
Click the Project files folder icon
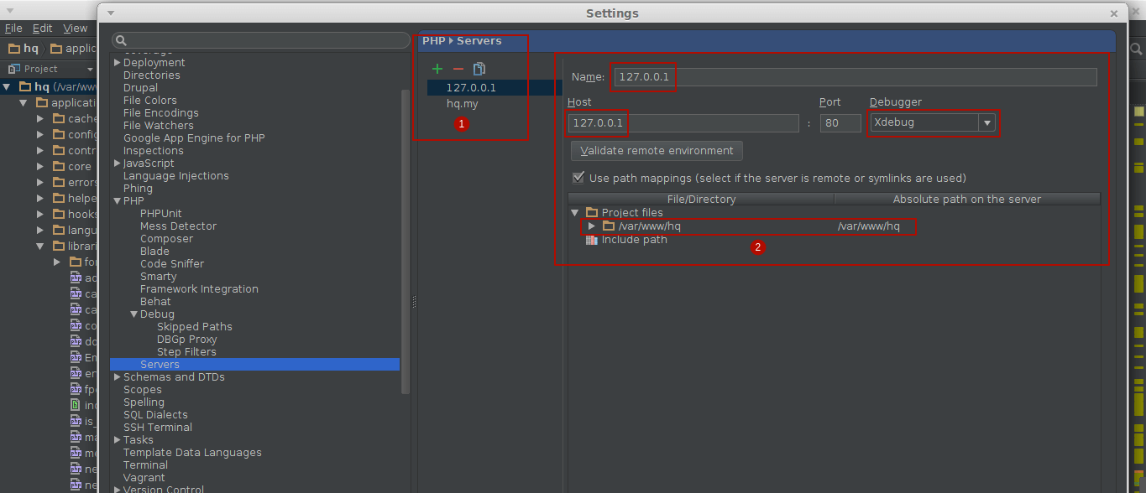coord(591,213)
